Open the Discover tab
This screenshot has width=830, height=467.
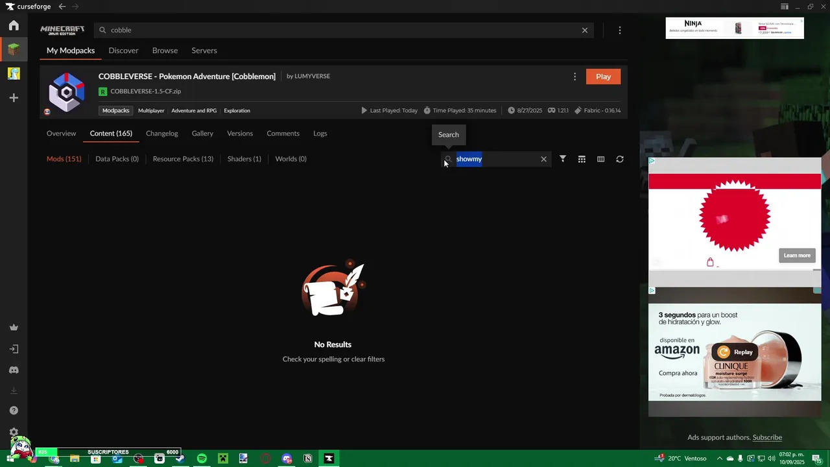click(123, 51)
